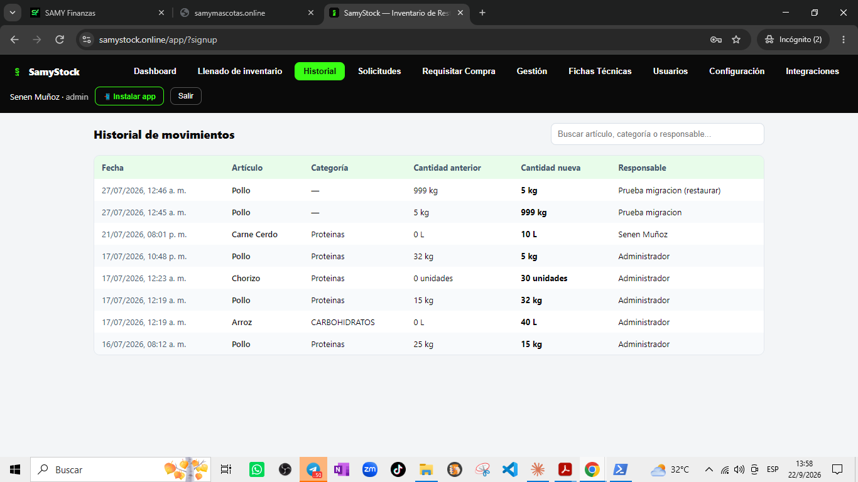Open Chrome's three-dot menu
Viewport: 858px width, 482px height.
tap(843, 40)
